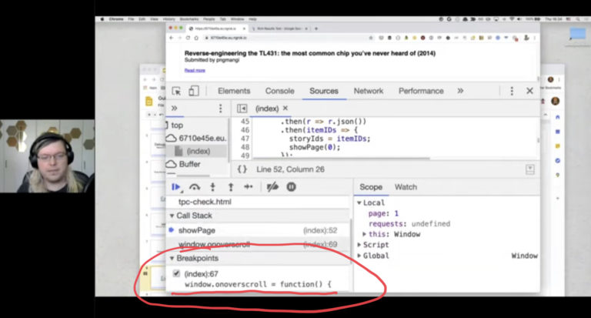Activate the inspect element picker
Screen dimensions: 591x318
pos(176,91)
